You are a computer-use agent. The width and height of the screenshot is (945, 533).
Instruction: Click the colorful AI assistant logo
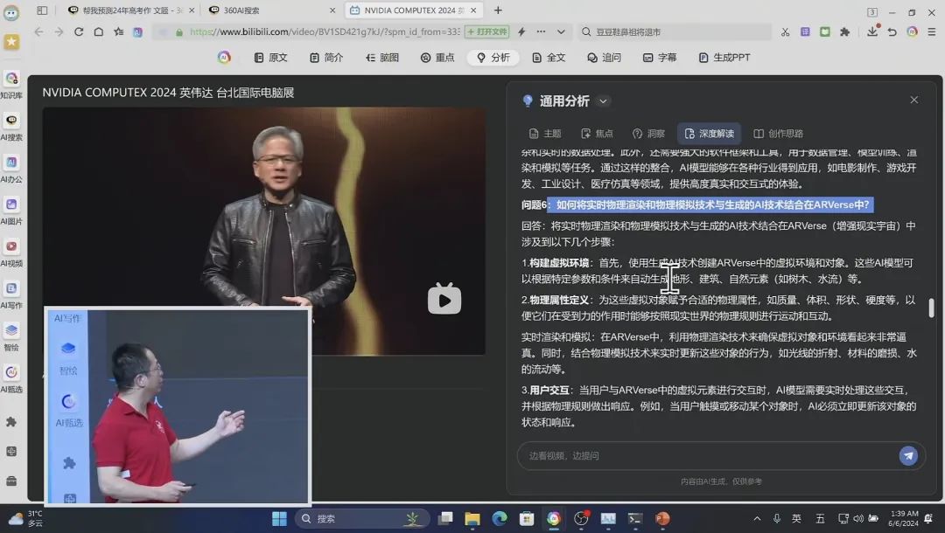[224, 57]
